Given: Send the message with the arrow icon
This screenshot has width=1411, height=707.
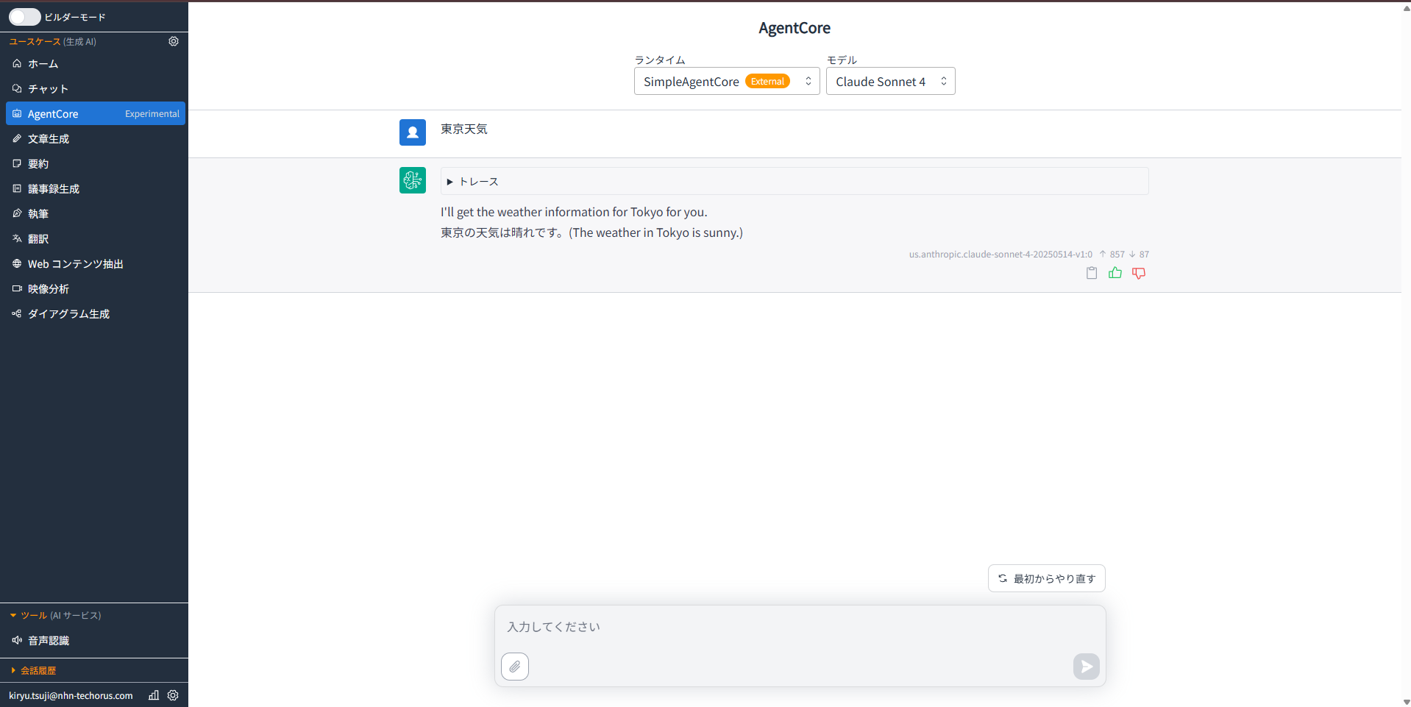Looking at the screenshot, I should pyautogui.click(x=1086, y=667).
